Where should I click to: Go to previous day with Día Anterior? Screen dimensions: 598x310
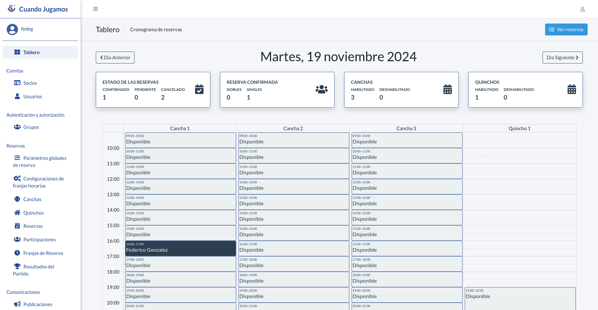(x=115, y=58)
